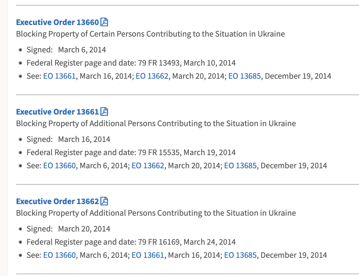Click the Signed March 6, 2014 line
The image size is (359, 276).
pos(66,50)
